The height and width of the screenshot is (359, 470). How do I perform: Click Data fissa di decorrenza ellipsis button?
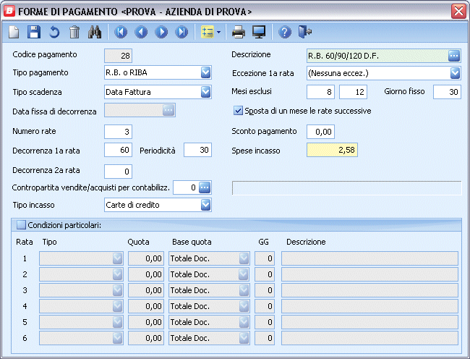click(x=168, y=110)
